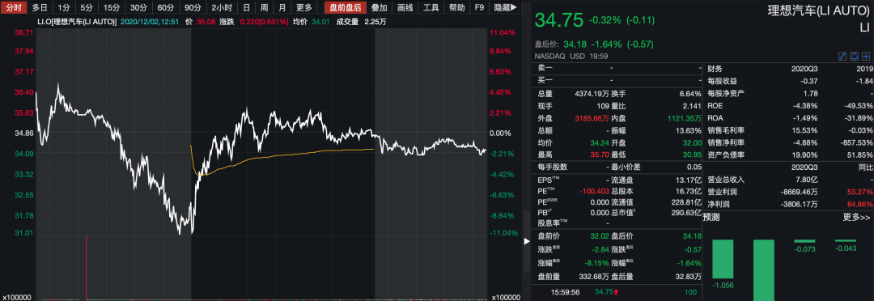The image size is (874, 301).
Task: Toggle 盘前盘后 pre/after-market display
Action: pos(346,7)
